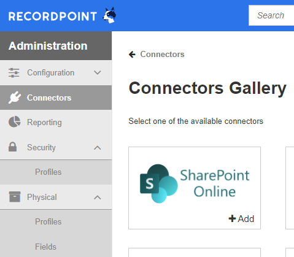Click the Connectors plug icon
The image size is (294, 257).
pyautogui.click(x=14, y=98)
